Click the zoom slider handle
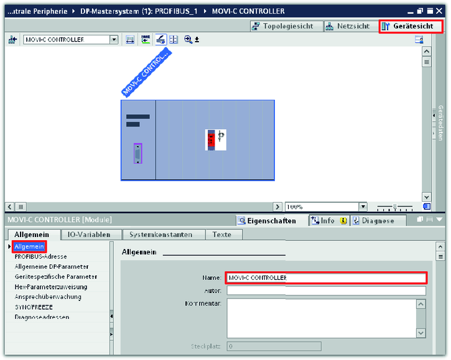Viewport: 451px width, 360px height. point(394,207)
